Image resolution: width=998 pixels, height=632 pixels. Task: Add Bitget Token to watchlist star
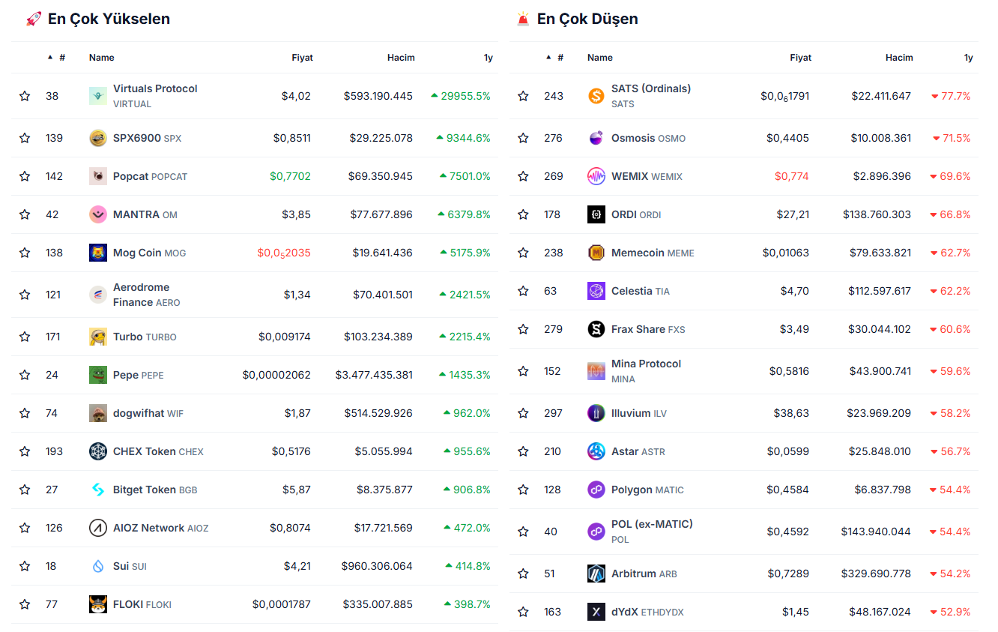coord(25,490)
